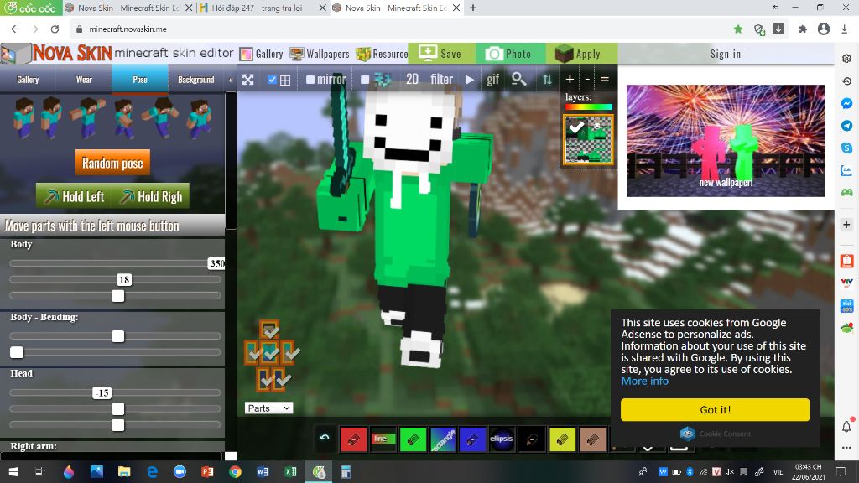Open the filter menu
This screenshot has height=483, width=859.
click(x=441, y=80)
